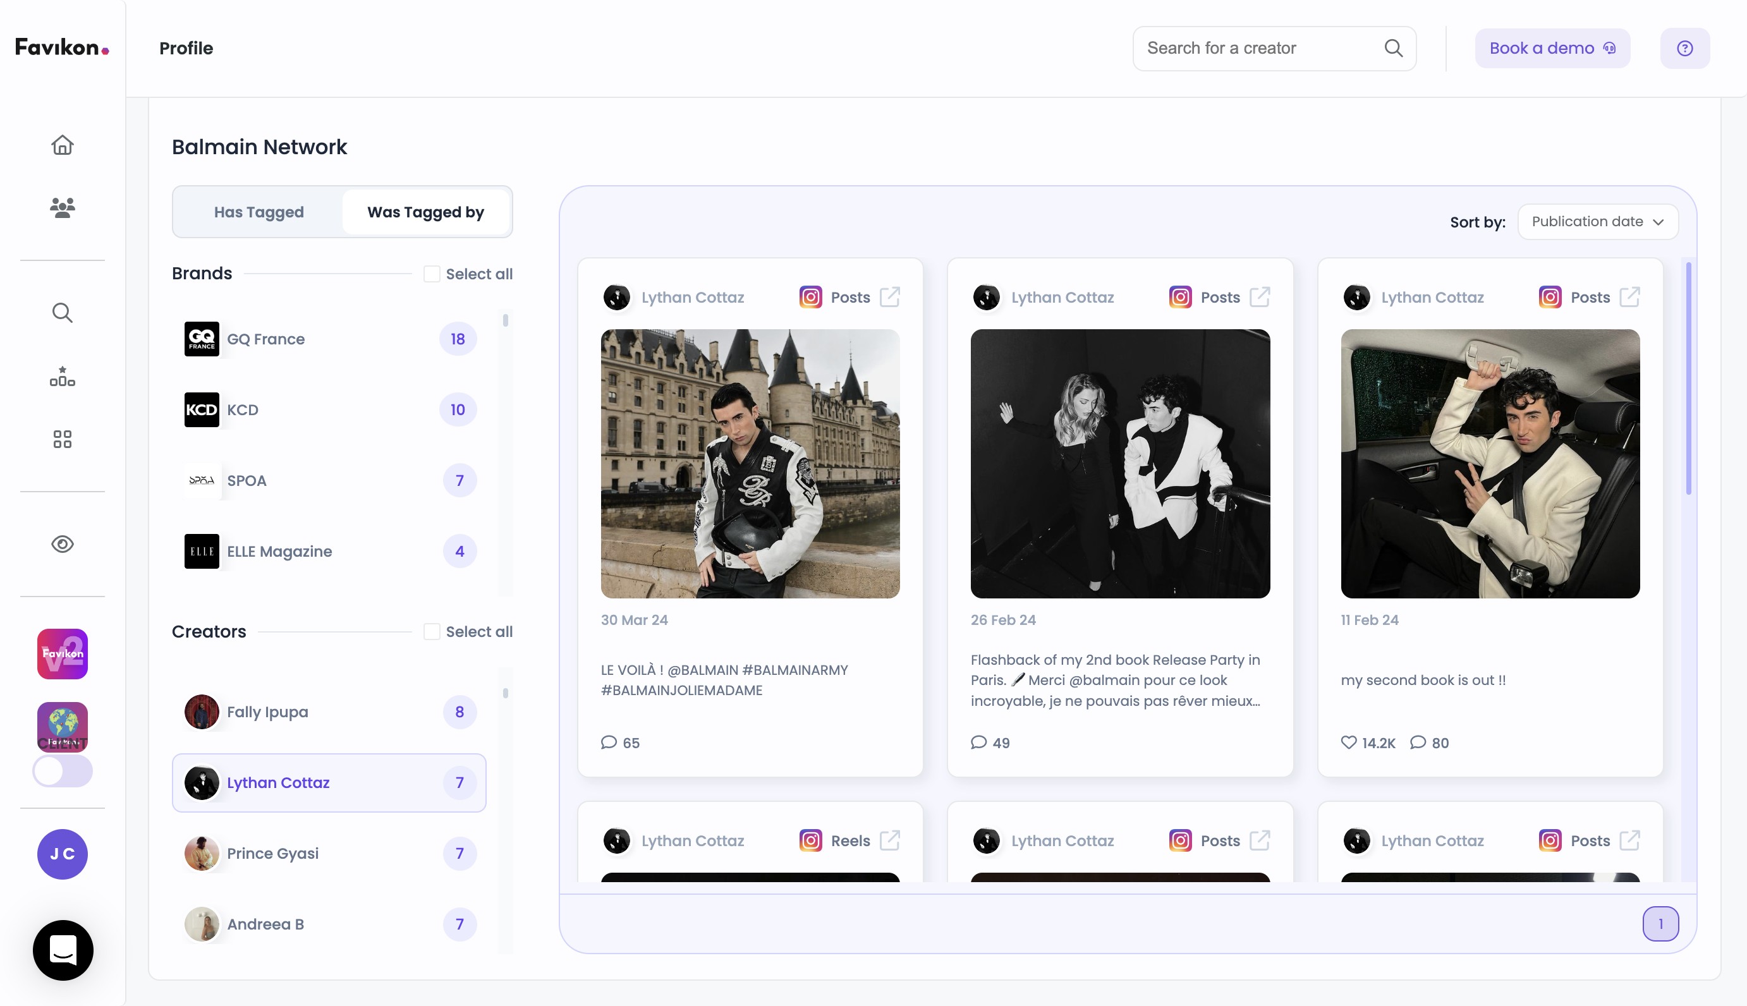Click the Book a demo button

pos(1552,49)
